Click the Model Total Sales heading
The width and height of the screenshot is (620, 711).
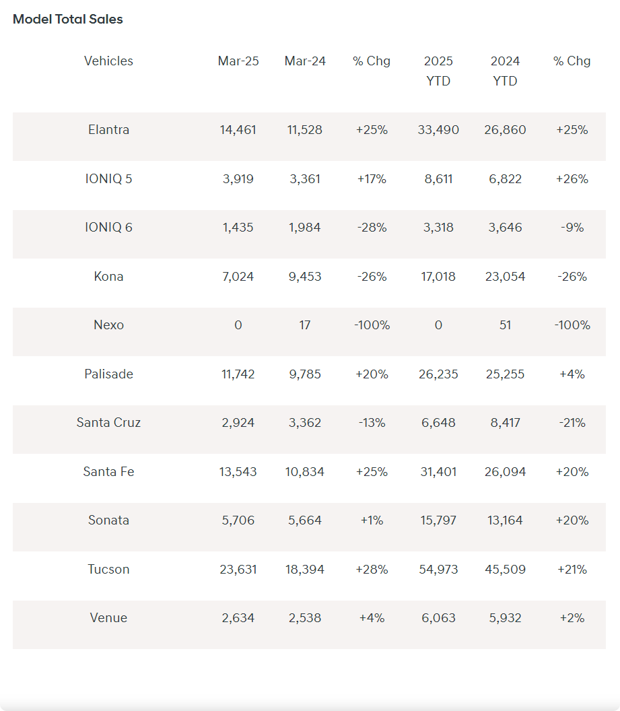pos(67,19)
